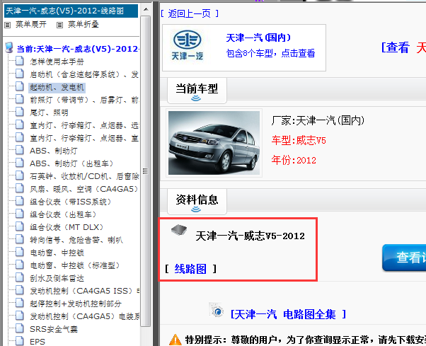Screen dimensions: 426x346
Task: Click the tree panel scroll-up arrow
Action: [146, 10]
